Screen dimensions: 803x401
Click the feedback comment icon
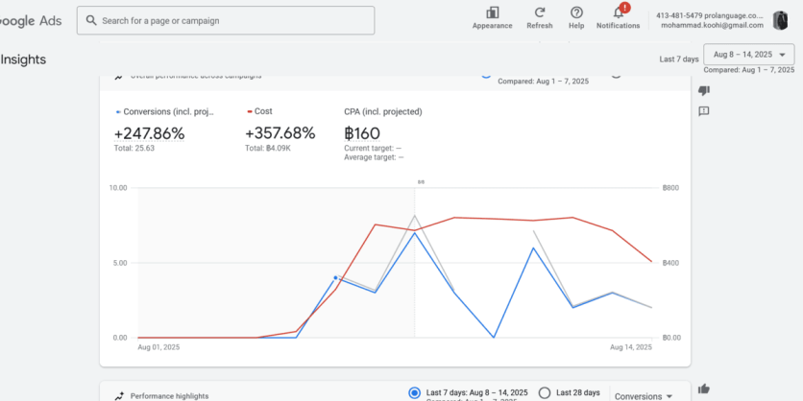[x=704, y=111]
